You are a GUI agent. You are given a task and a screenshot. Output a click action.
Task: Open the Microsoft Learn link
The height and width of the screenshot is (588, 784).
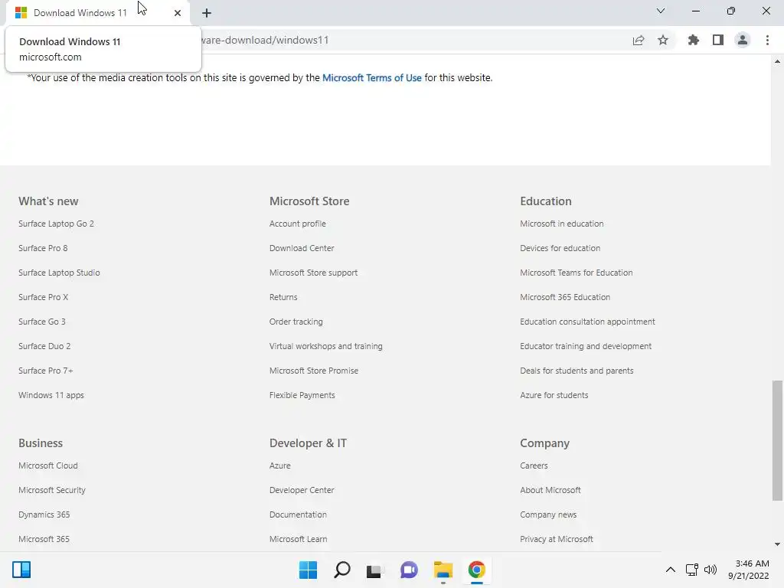coord(298,539)
